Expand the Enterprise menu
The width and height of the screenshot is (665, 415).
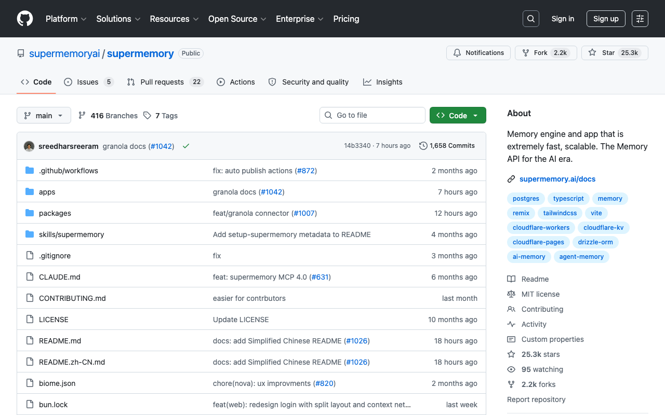click(300, 19)
